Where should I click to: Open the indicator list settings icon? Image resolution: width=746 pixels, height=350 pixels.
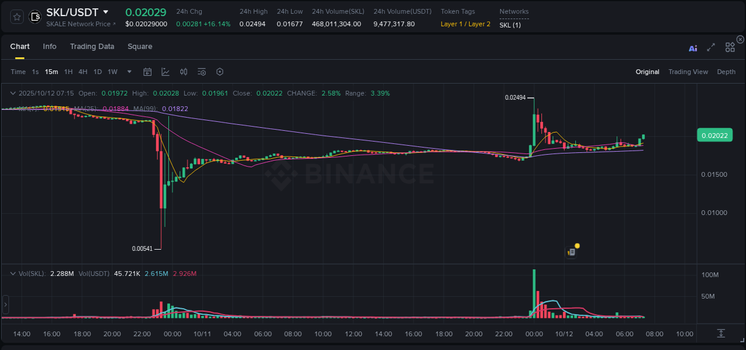coord(201,72)
